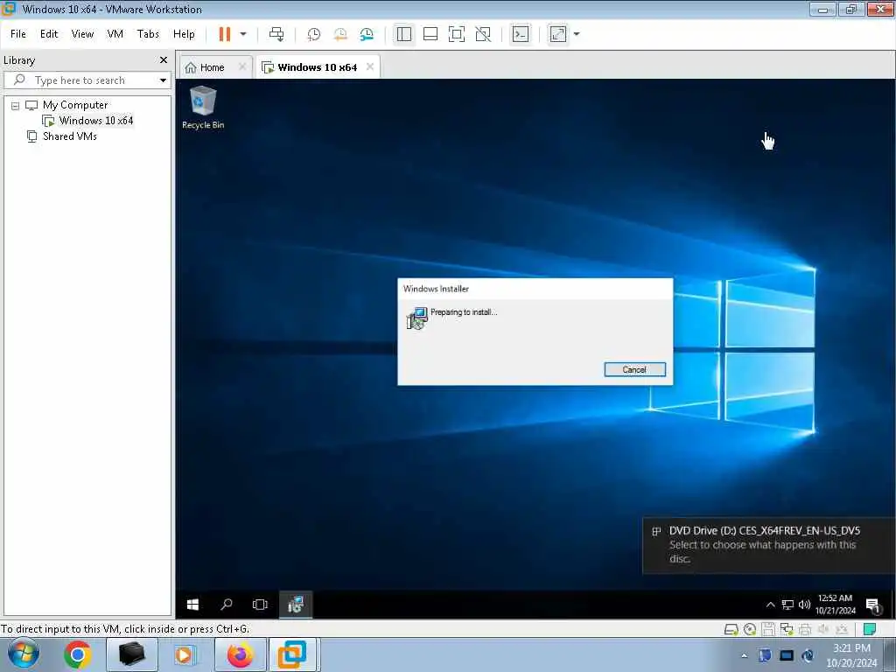This screenshot has height=672, width=896.
Task: Show hidden host tray icons arrow
Action: pyautogui.click(x=744, y=655)
